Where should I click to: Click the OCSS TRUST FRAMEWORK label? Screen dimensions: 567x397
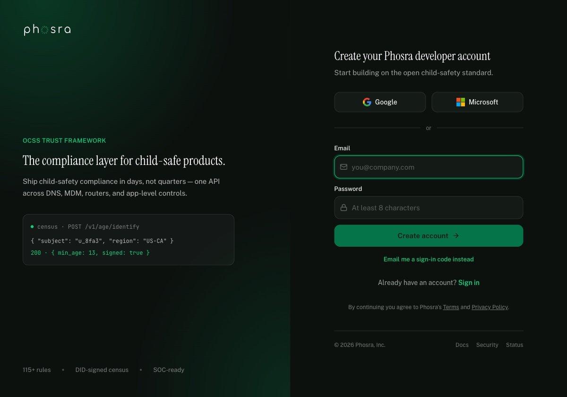pos(64,141)
